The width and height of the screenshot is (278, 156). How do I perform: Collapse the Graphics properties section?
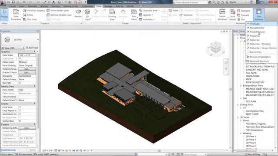(x=35, y=52)
